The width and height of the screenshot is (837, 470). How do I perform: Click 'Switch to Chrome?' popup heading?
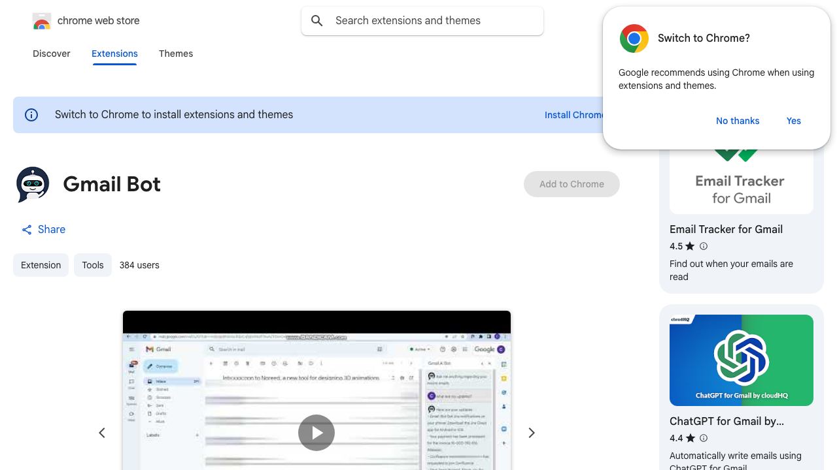pos(704,39)
